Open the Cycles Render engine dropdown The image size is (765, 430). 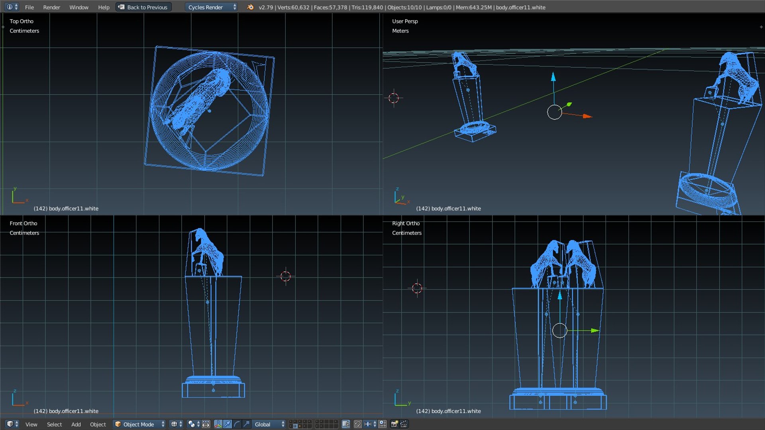[211, 7]
